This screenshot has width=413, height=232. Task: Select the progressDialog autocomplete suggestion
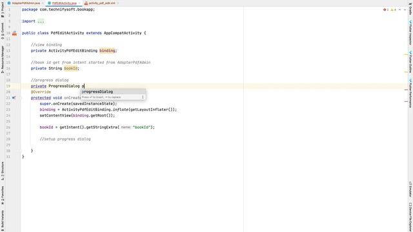[x=113, y=92]
